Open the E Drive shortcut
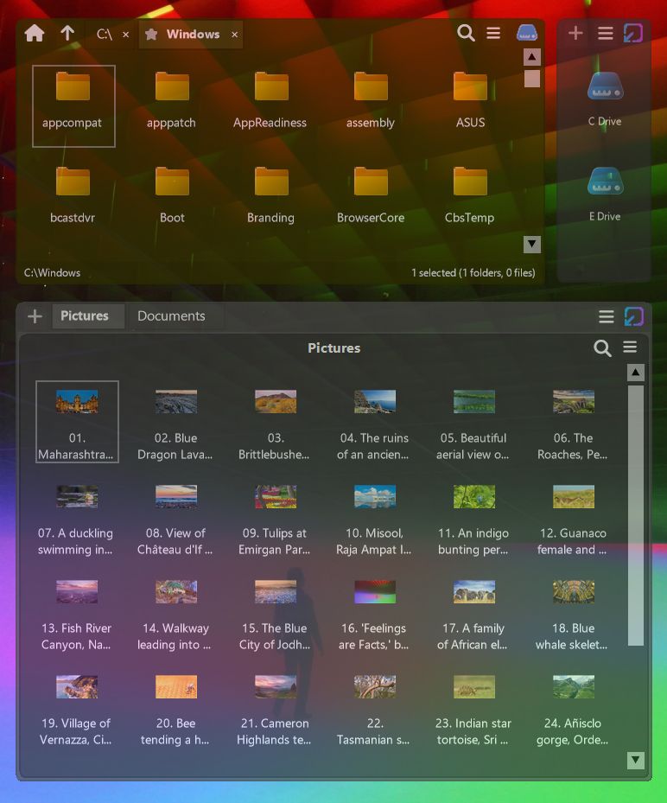This screenshot has height=803, width=667. (x=605, y=192)
